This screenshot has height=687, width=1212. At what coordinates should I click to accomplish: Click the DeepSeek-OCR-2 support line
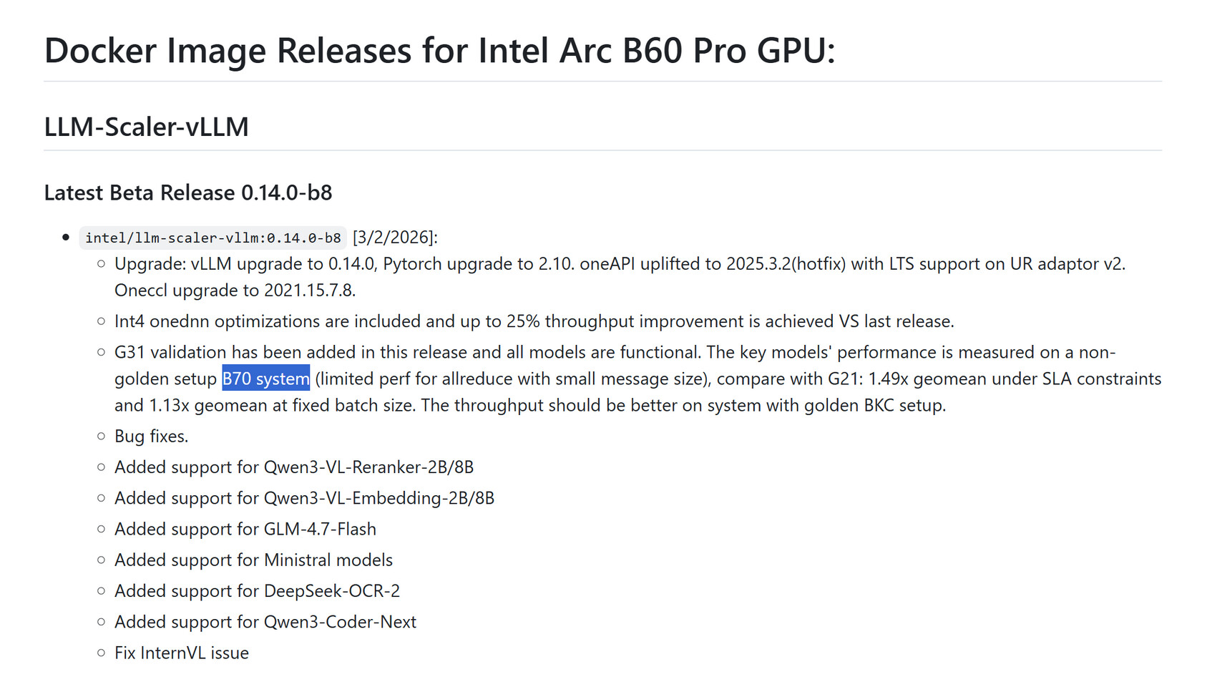[257, 591]
